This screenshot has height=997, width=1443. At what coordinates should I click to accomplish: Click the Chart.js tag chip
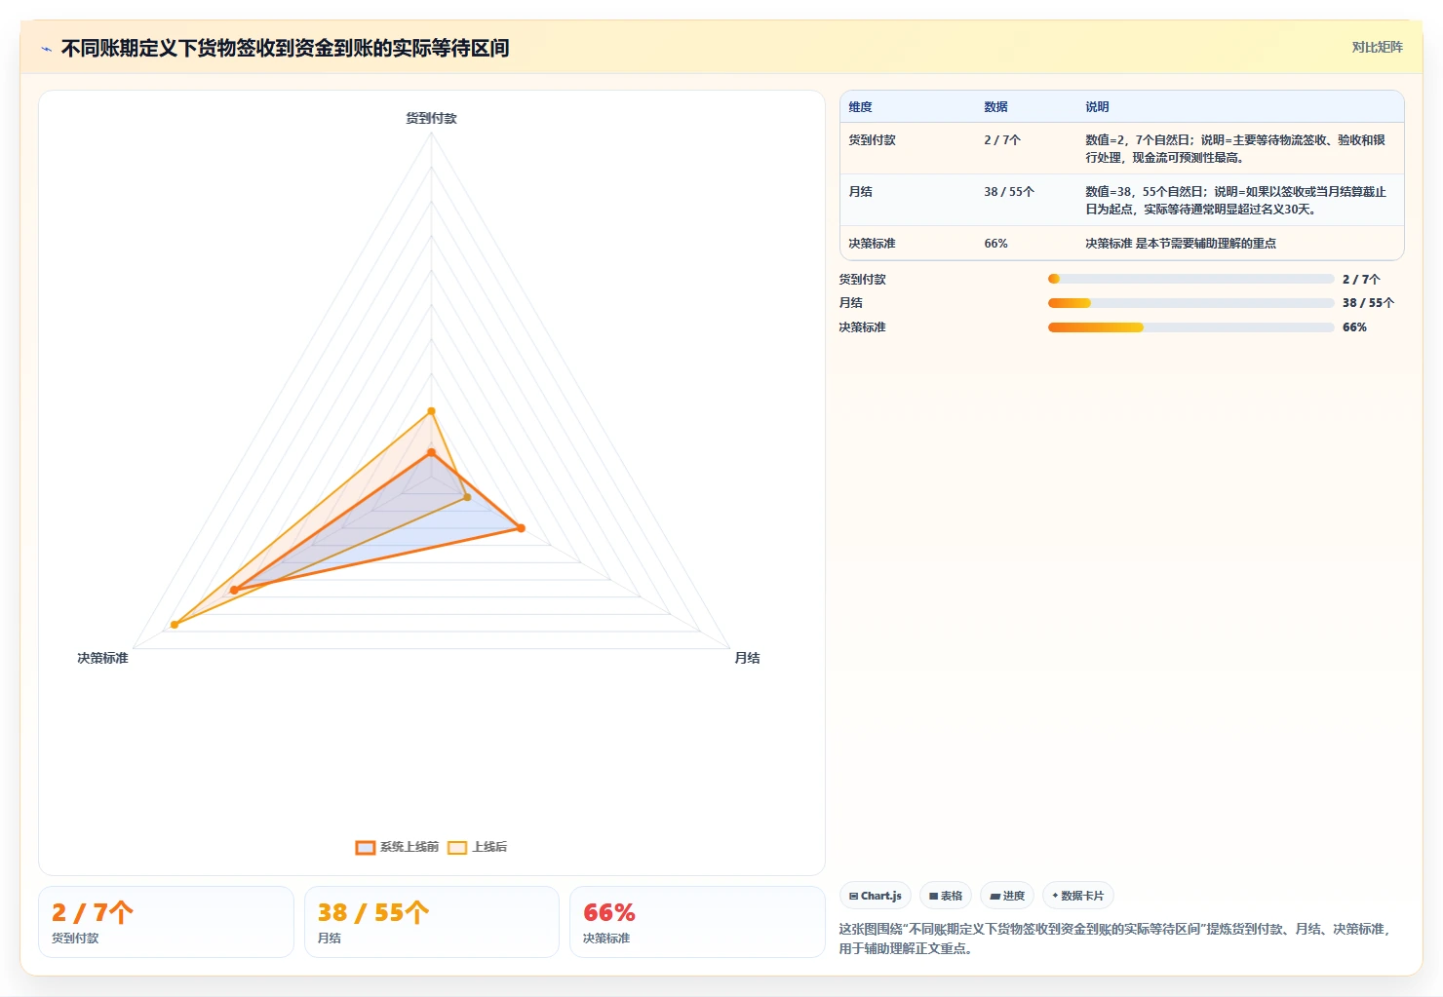[875, 896]
